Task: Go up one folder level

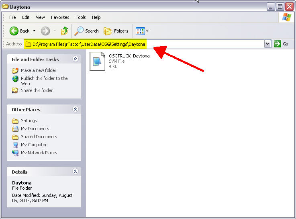Action: [65, 31]
